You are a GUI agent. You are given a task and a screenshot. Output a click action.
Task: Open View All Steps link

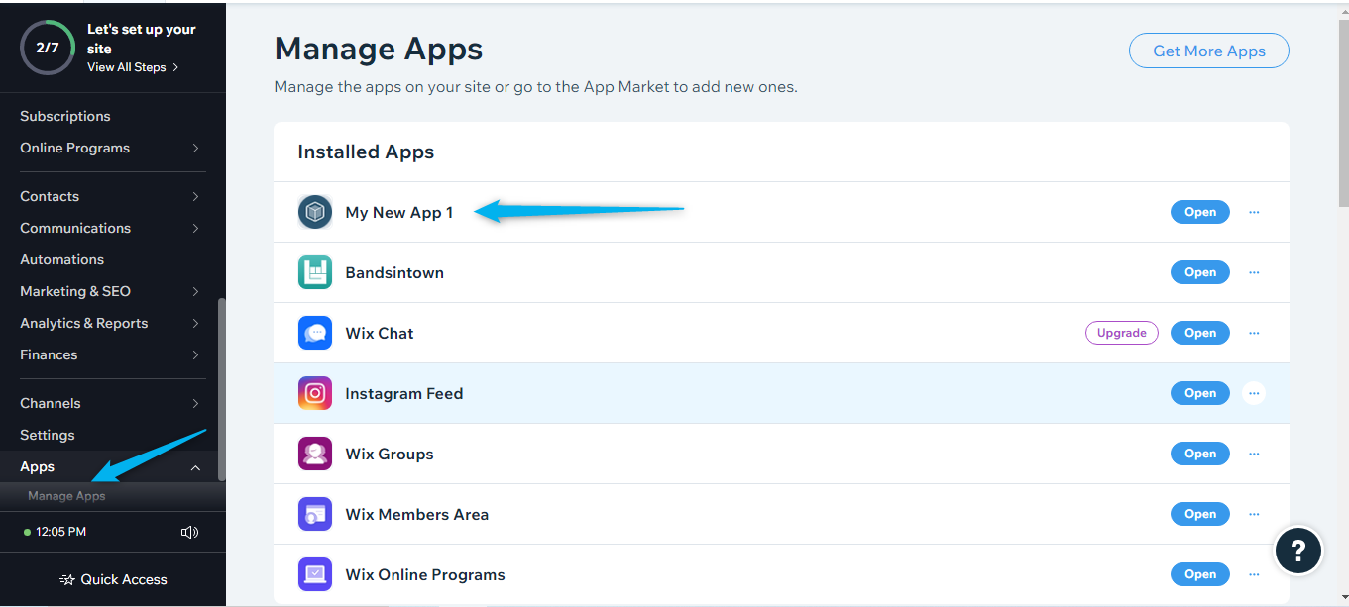133,67
